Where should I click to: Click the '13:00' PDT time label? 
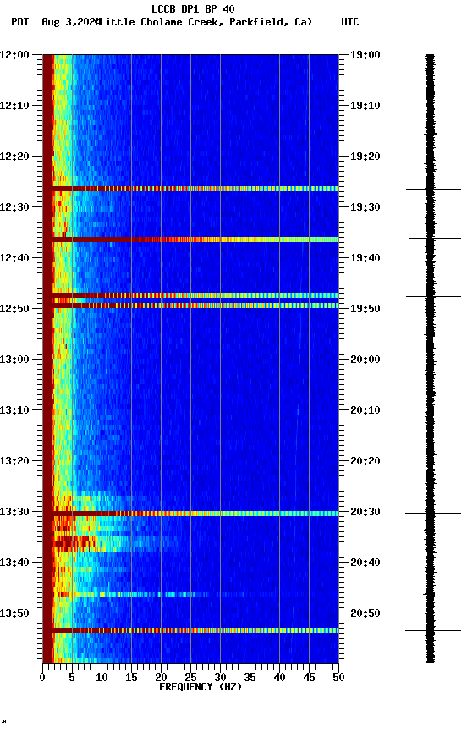[x=14, y=360]
